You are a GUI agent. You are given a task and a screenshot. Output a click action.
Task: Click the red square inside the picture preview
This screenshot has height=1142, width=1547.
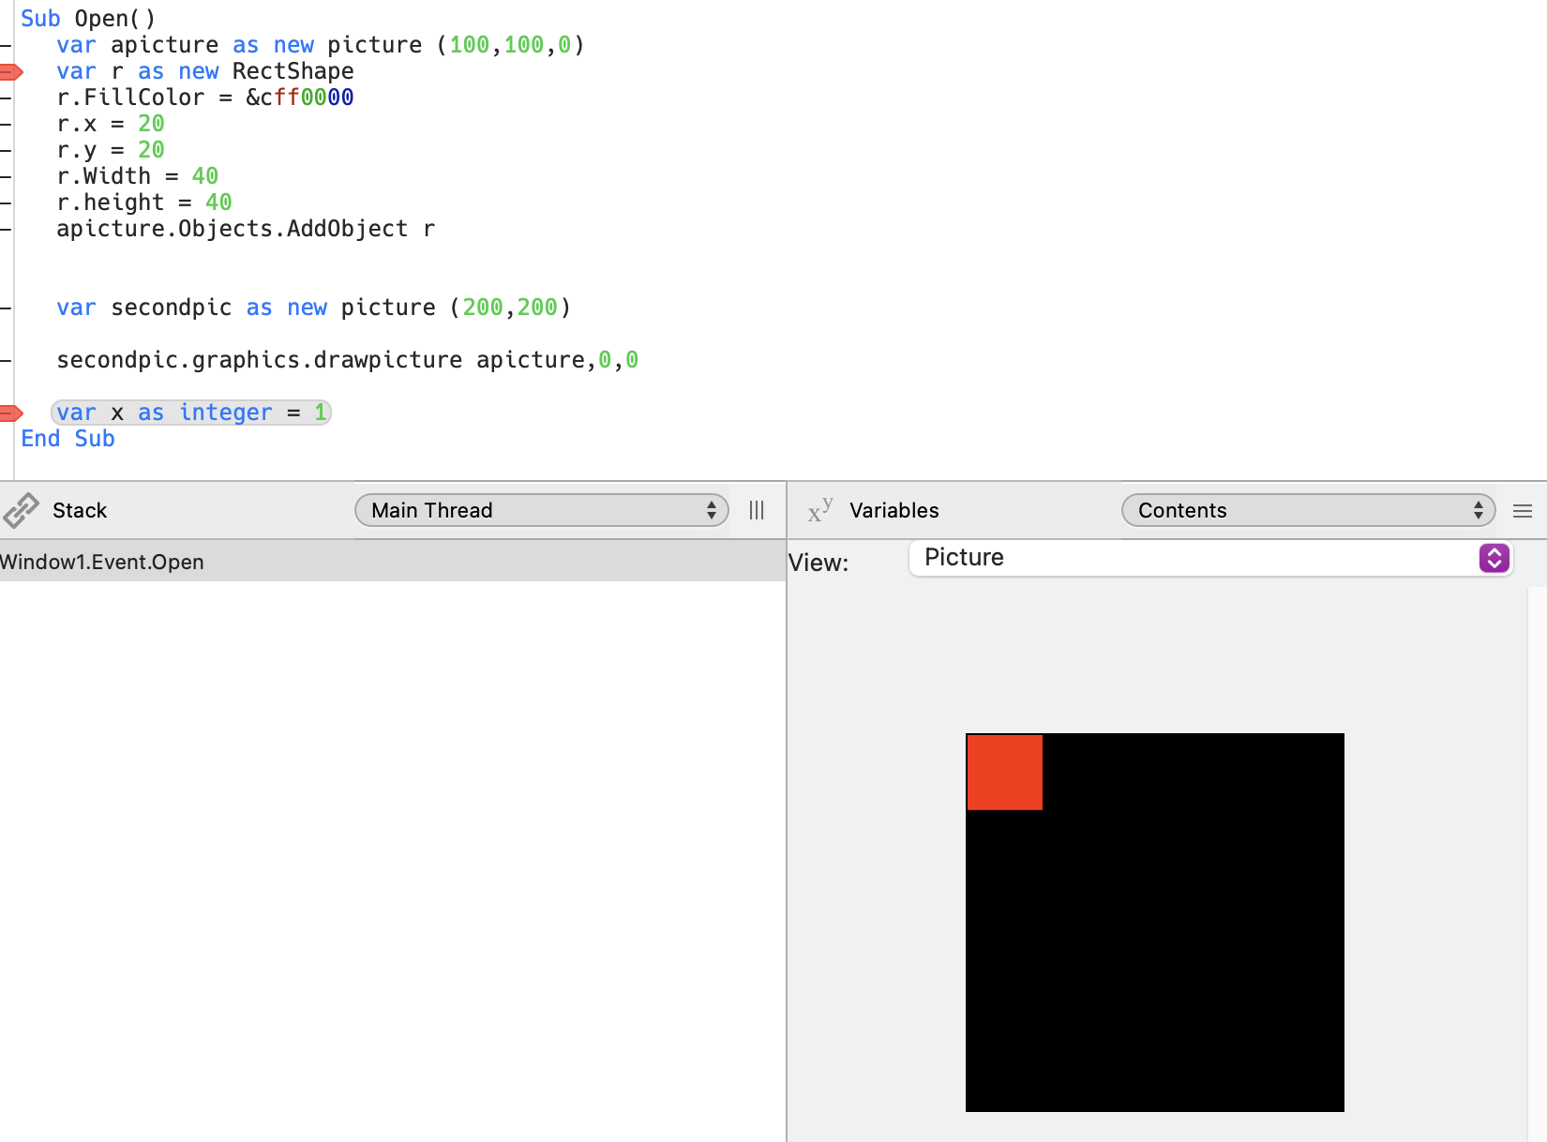[1004, 771]
